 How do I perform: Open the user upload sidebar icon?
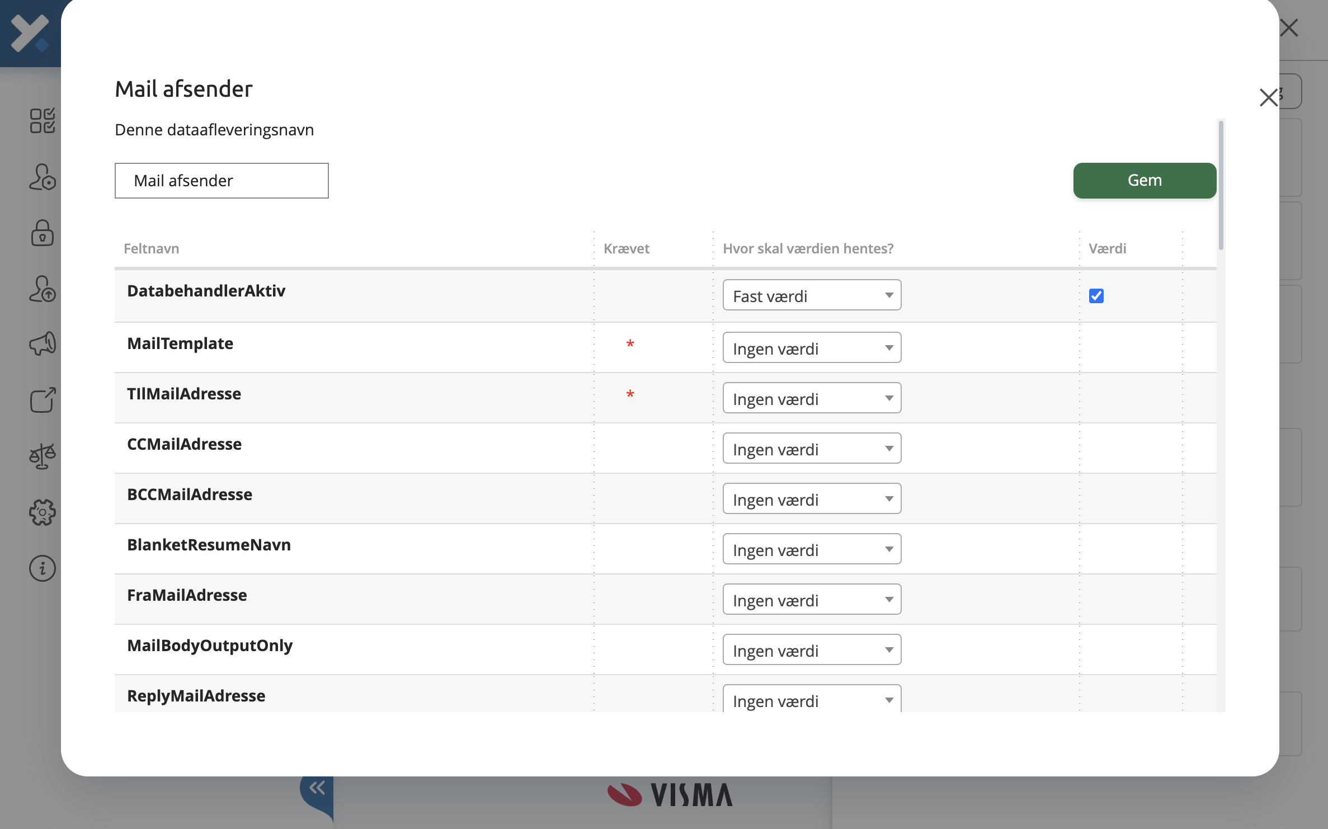pyautogui.click(x=43, y=289)
